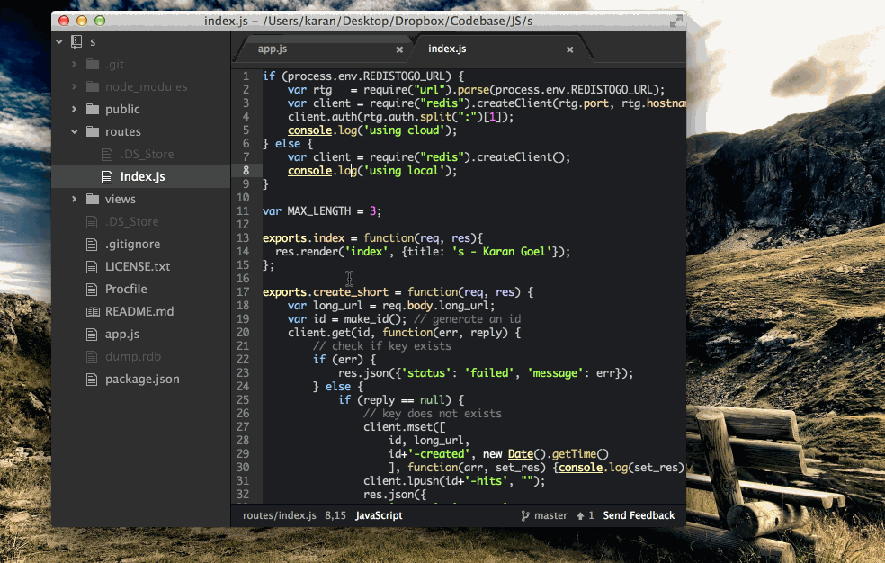Click the 8,15 cursor position indicator

tap(335, 516)
